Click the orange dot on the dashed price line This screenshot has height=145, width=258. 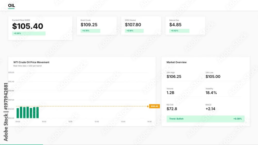coord(148,106)
